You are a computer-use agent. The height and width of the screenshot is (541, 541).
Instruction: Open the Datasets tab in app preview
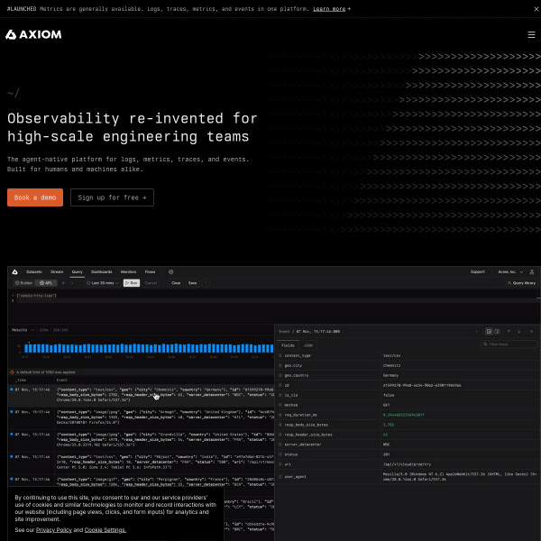click(x=34, y=272)
